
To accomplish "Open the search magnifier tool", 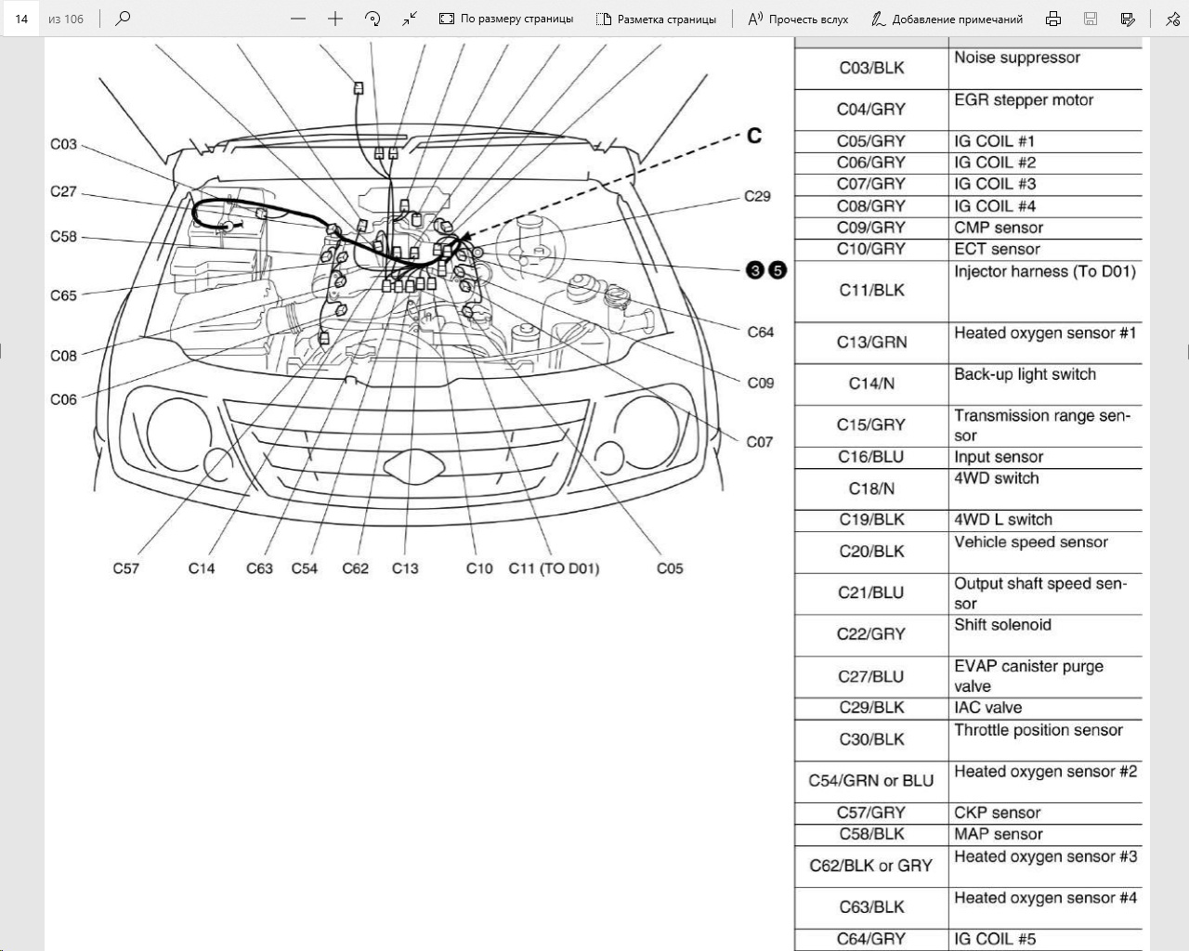I will point(123,19).
